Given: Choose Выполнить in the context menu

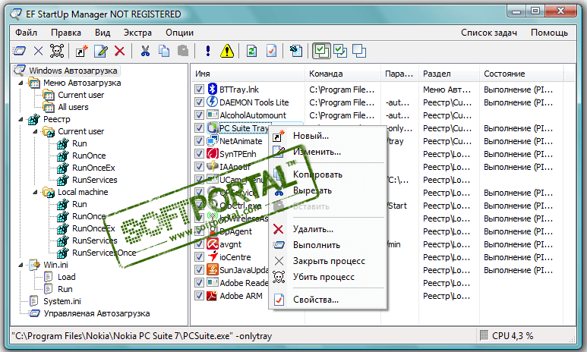Looking at the screenshot, I should pos(327,245).
